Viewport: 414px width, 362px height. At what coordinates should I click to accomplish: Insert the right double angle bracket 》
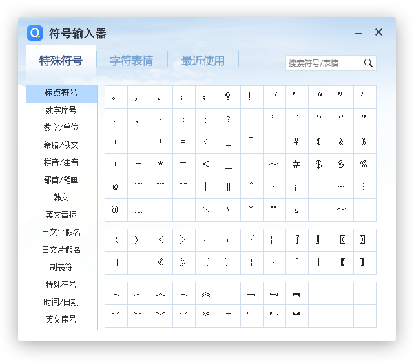pos(183,262)
